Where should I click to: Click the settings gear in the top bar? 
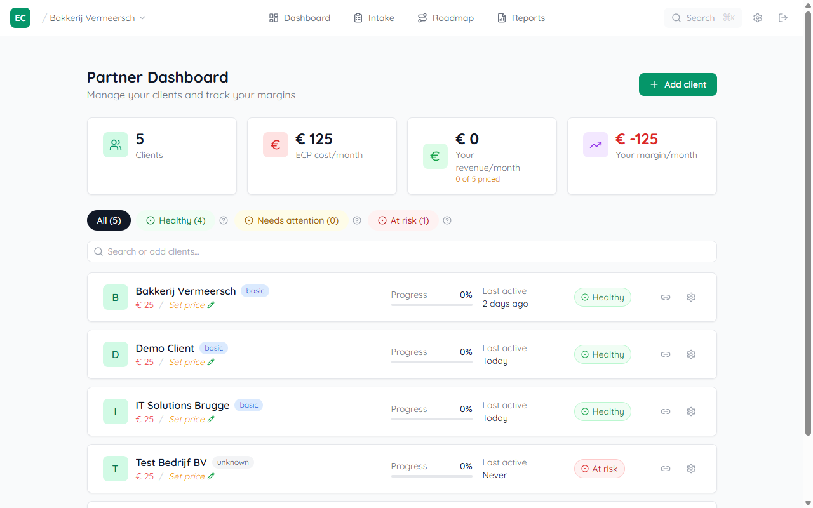click(x=758, y=17)
